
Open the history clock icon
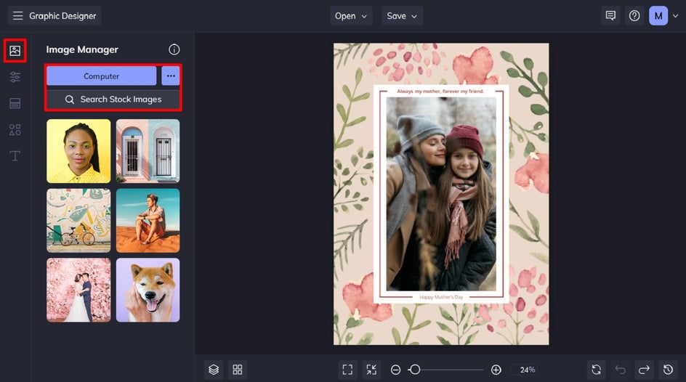[668, 370]
